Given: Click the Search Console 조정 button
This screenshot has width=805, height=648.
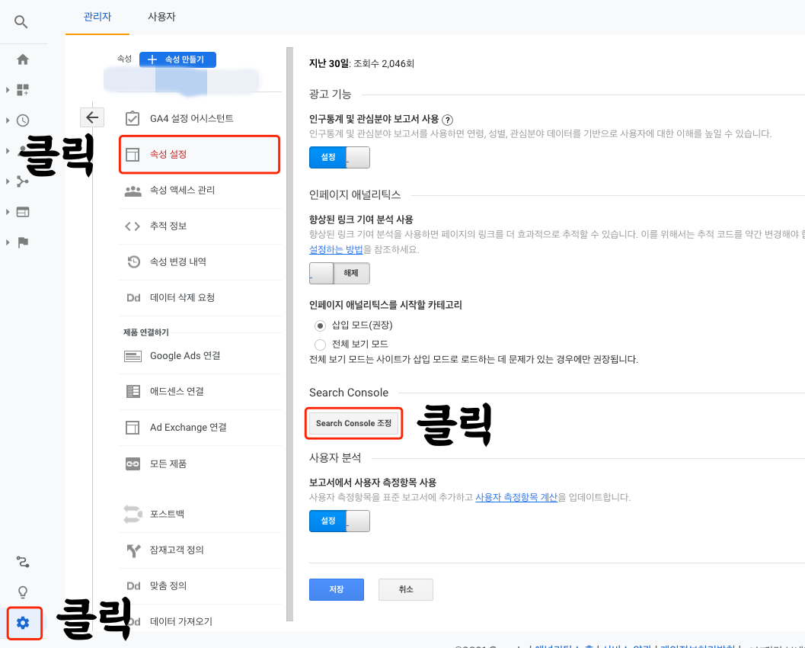Looking at the screenshot, I should (x=353, y=422).
